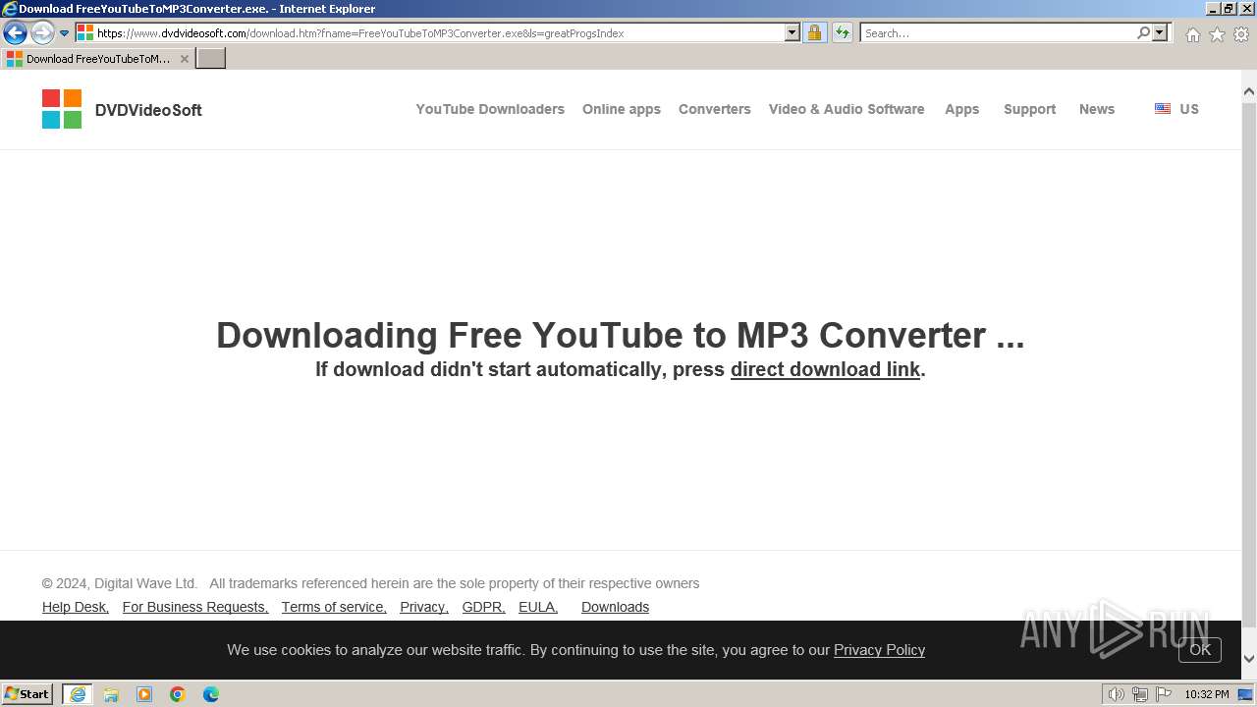This screenshot has width=1257, height=707.
Task: Open File Explorer folder taskbar icon
Action: 111,694
